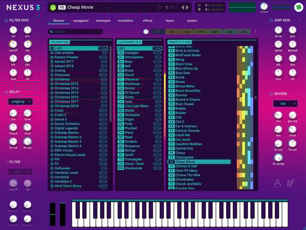306x230 pixels.
Task: Open DELAY section options menu
Action: tap(34, 92)
